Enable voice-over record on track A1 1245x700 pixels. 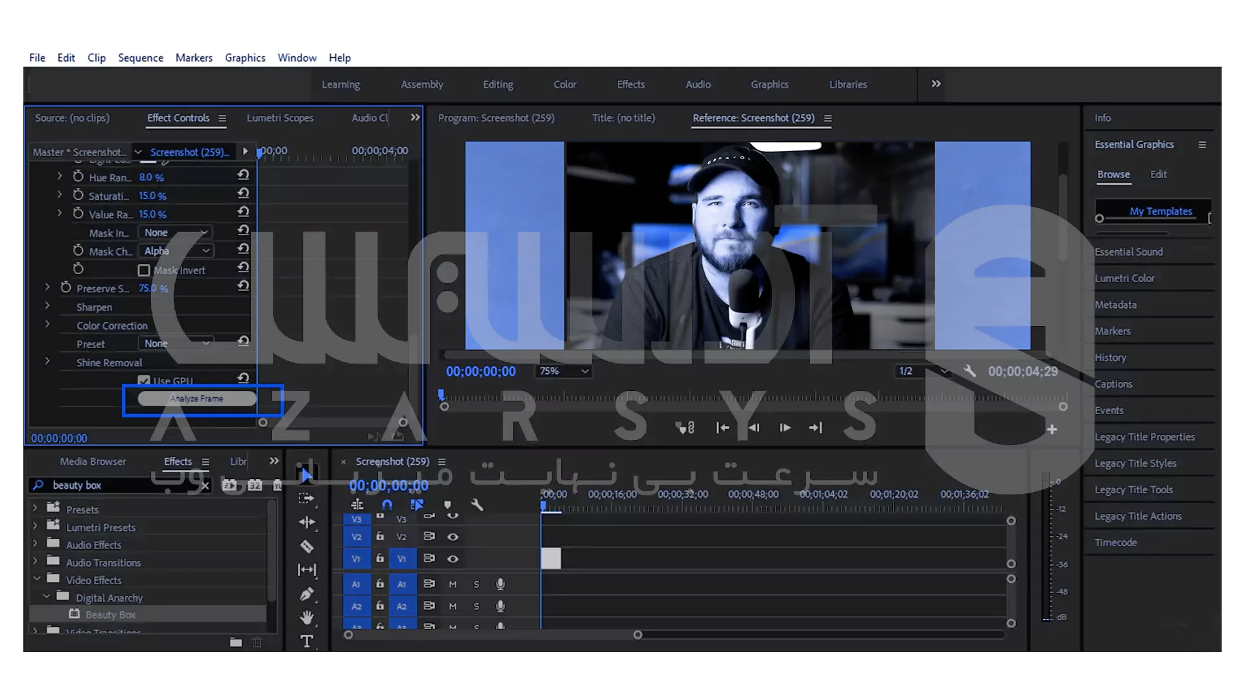point(500,584)
